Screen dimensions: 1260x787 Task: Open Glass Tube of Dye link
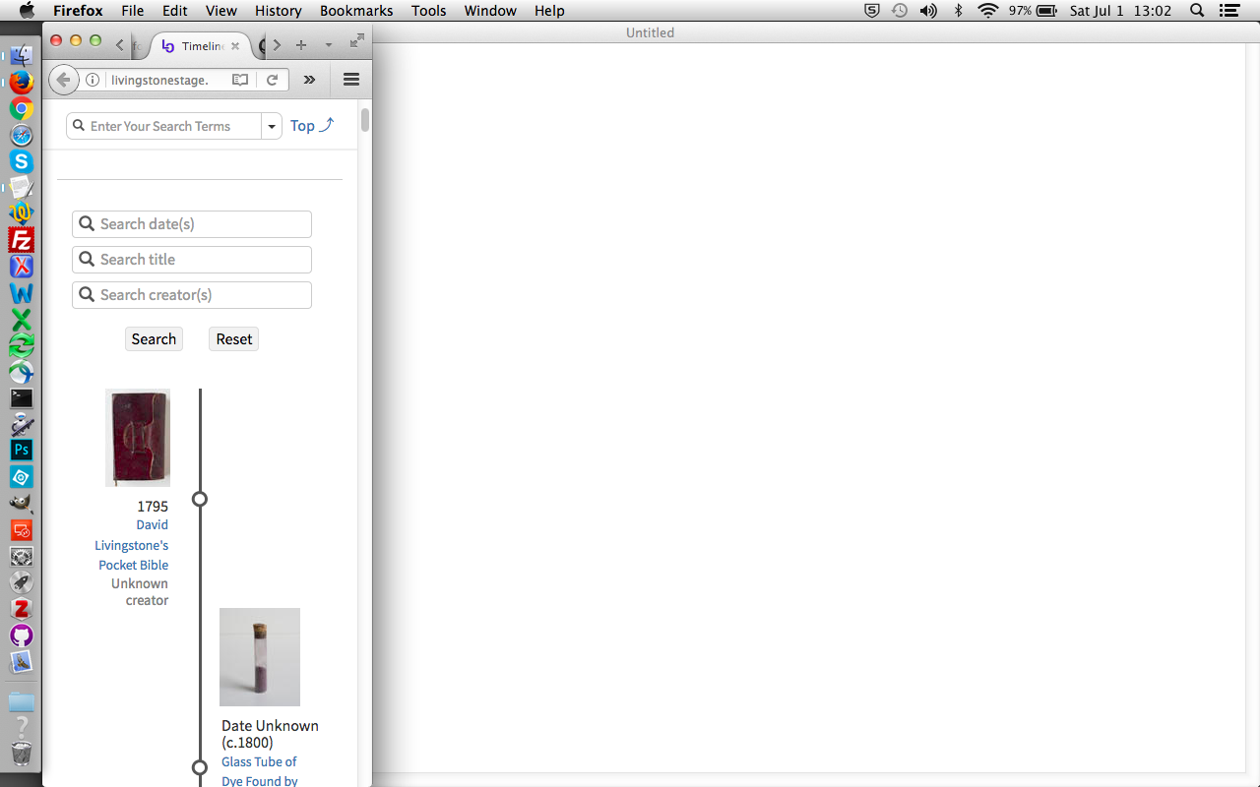[x=260, y=771]
